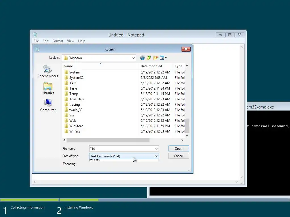Create new folder icon in Open dialog
The image size is (290, 217).
point(155,58)
